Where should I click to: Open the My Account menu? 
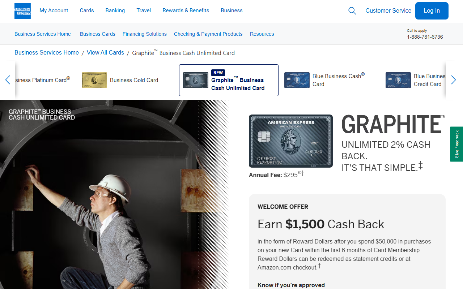pos(54,10)
